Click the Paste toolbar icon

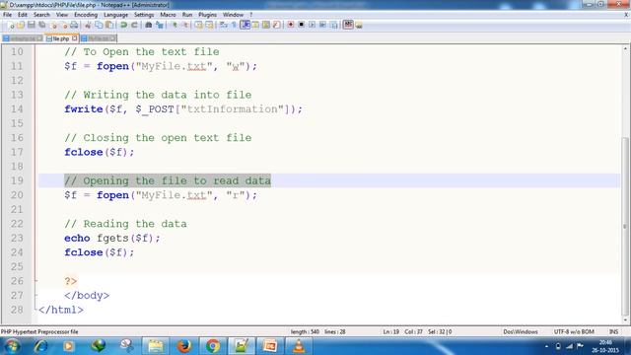pyautogui.click(x=109, y=25)
